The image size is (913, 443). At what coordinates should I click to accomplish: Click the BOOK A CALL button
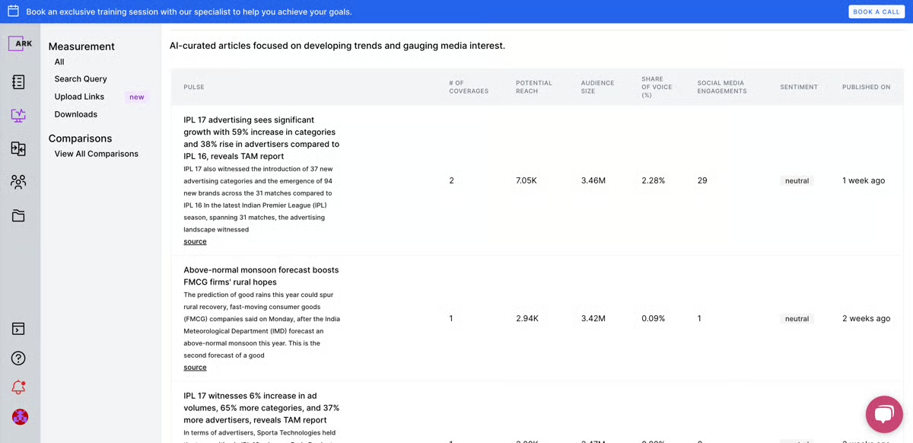coord(876,11)
